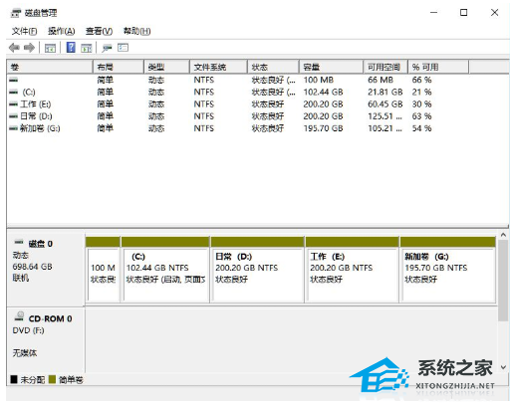
Task: Maximize the Disk Management window
Action: click(464, 13)
